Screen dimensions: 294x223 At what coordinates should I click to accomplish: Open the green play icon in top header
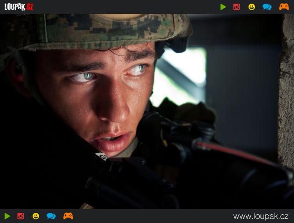coord(223,7)
